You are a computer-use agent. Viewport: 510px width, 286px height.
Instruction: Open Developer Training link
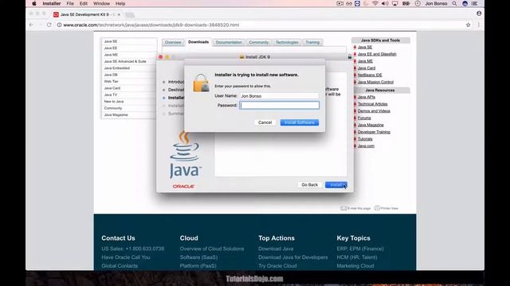[374, 132]
